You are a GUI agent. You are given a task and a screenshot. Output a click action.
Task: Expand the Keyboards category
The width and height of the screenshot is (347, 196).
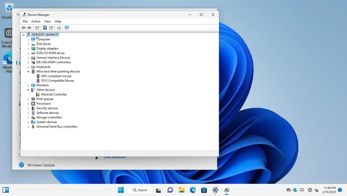[x=28, y=67]
